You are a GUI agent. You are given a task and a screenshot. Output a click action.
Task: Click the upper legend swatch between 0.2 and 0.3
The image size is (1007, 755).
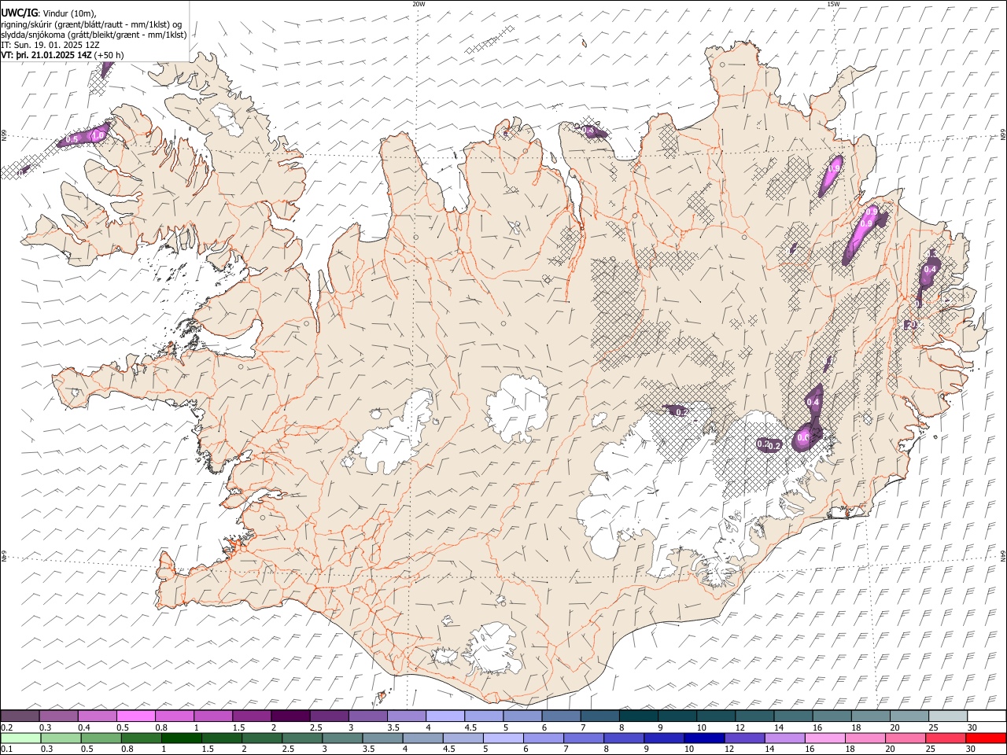coord(20,716)
